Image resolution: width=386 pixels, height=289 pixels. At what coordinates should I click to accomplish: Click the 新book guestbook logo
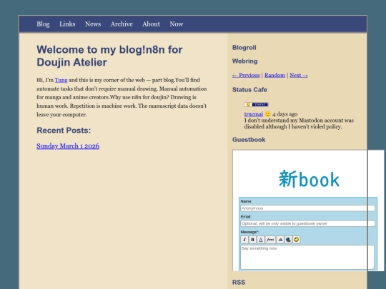309,179
